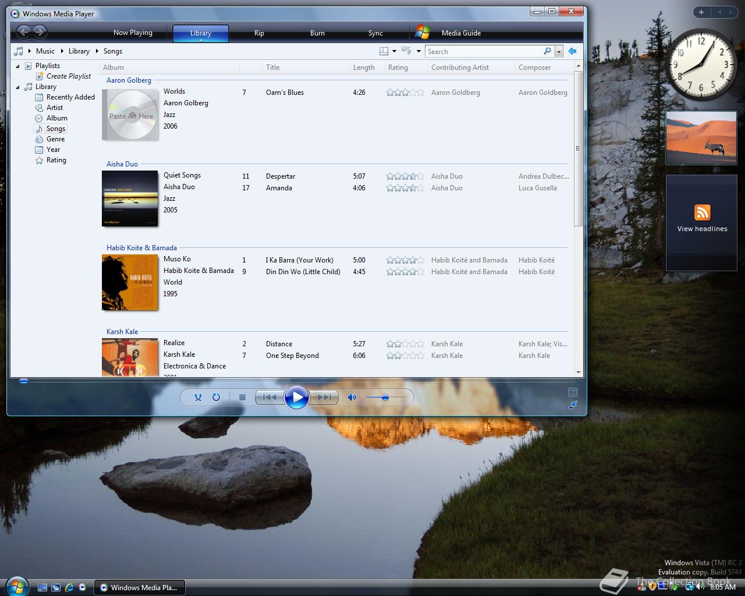Viewport: 745px width, 596px height.
Task: Open the Layout Options dropdown arrow
Action: click(394, 51)
